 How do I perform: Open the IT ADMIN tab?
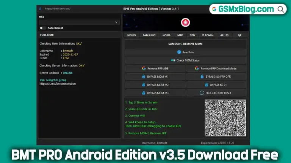click(x=208, y=35)
